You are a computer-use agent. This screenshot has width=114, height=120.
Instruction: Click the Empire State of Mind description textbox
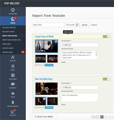pos(80,55)
